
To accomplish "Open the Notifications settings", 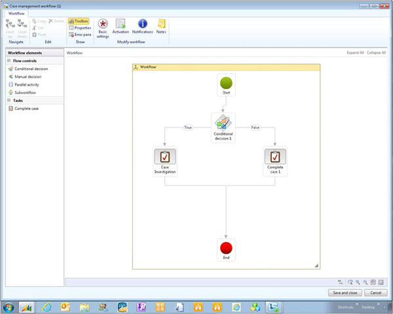I will point(142,27).
